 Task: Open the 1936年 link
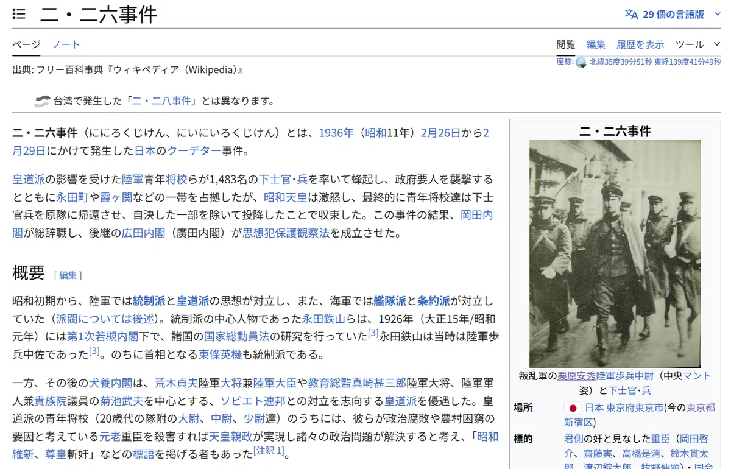[x=336, y=133]
